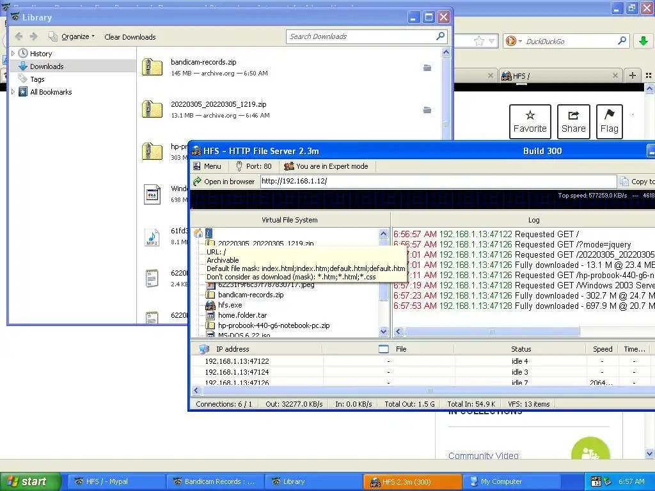Open containing folder for bandicam-records.zip
This screenshot has height=491, width=655.
point(427,68)
